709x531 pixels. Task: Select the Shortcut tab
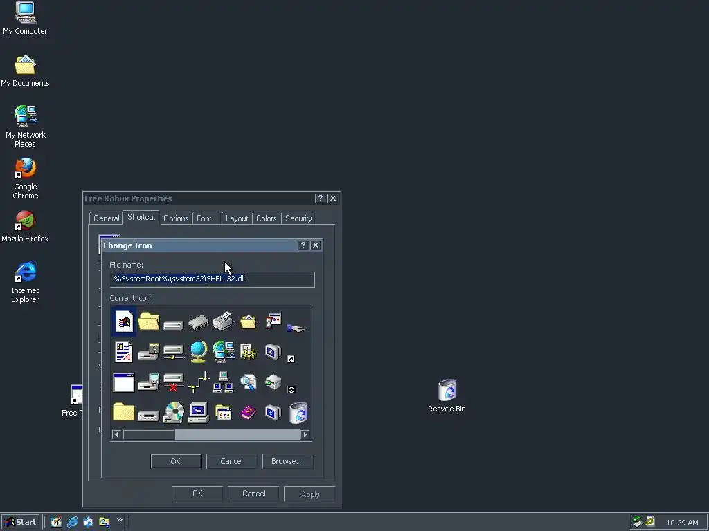[x=141, y=217]
